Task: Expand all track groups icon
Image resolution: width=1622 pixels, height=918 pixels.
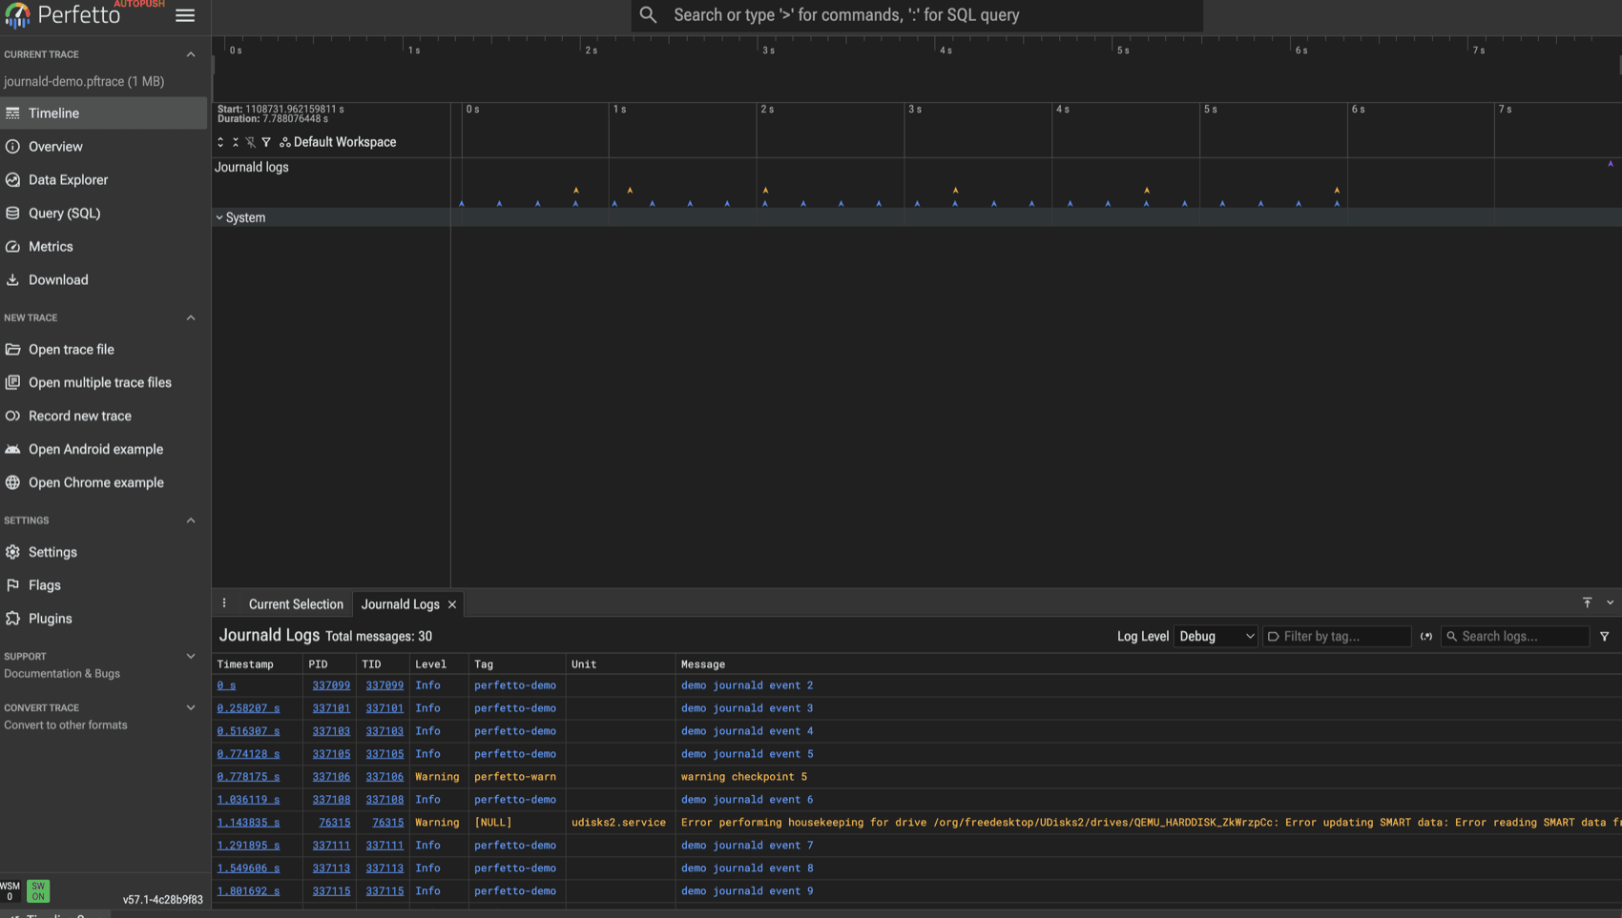Action: 220,142
